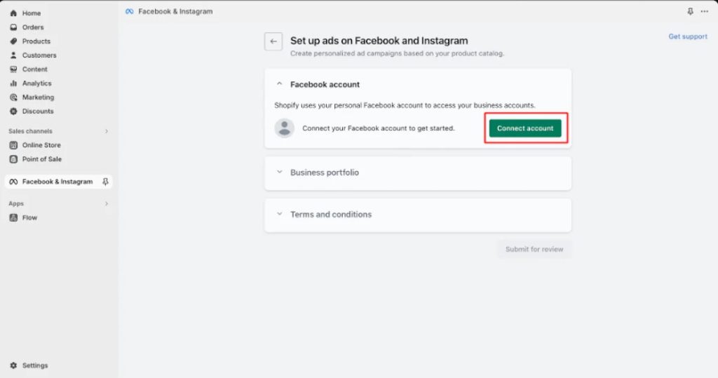Click the Content icon in sidebar
This screenshot has width=718, height=378.
click(x=13, y=69)
